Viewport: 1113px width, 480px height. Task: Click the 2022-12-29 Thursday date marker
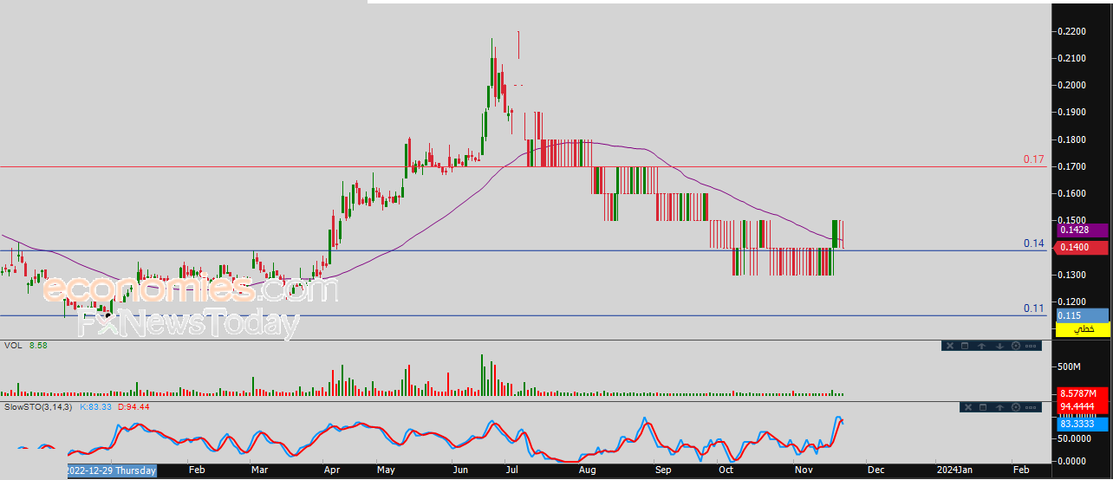coord(112,470)
